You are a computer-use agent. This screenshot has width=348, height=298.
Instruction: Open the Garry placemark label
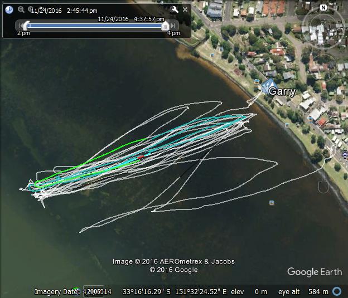pyautogui.click(x=282, y=91)
